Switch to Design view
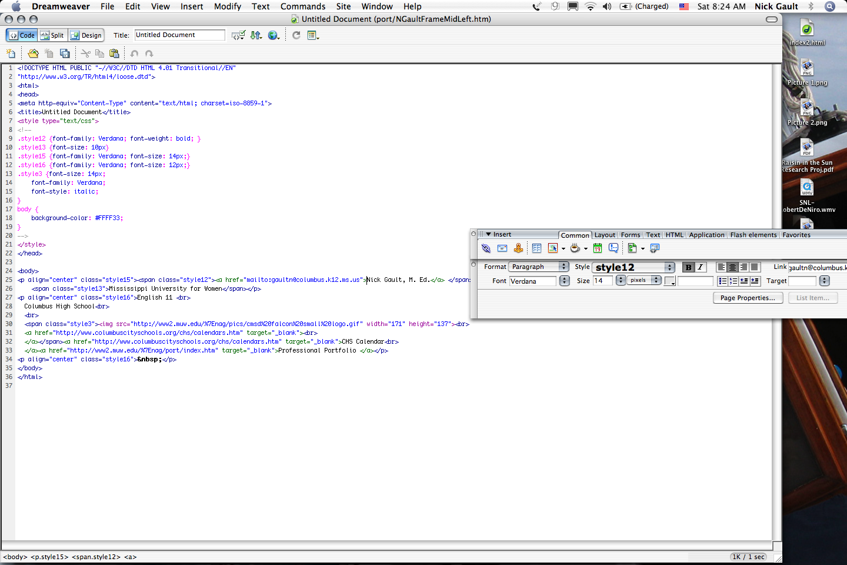The width and height of the screenshot is (847, 565). tap(86, 35)
